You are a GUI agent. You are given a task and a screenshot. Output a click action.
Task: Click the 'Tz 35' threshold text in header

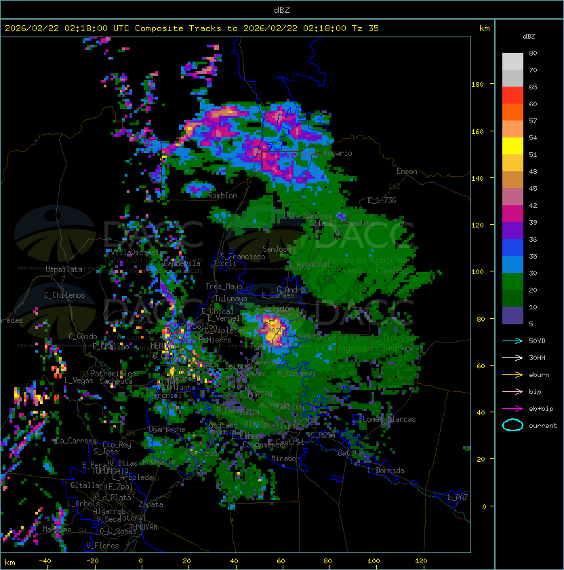365,28
